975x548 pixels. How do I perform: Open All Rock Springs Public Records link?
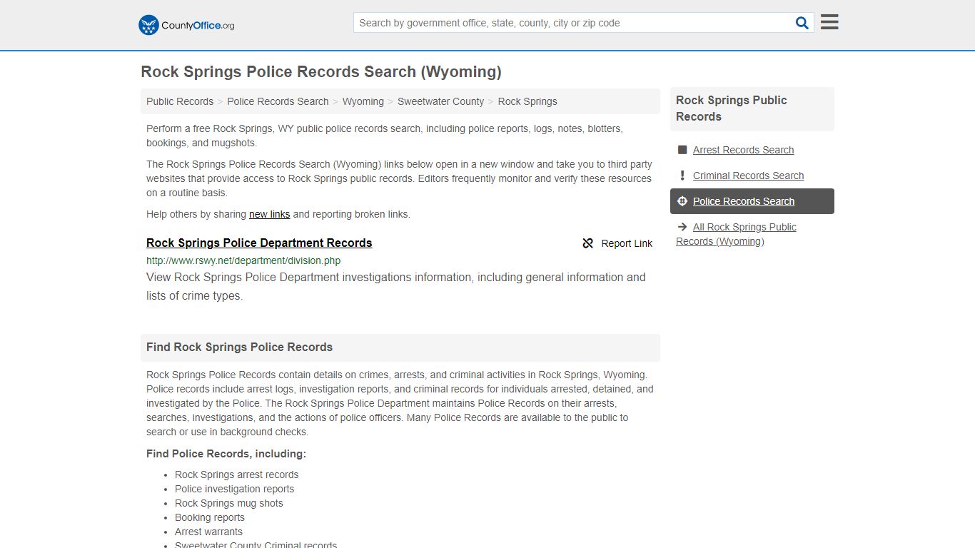[x=736, y=234]
